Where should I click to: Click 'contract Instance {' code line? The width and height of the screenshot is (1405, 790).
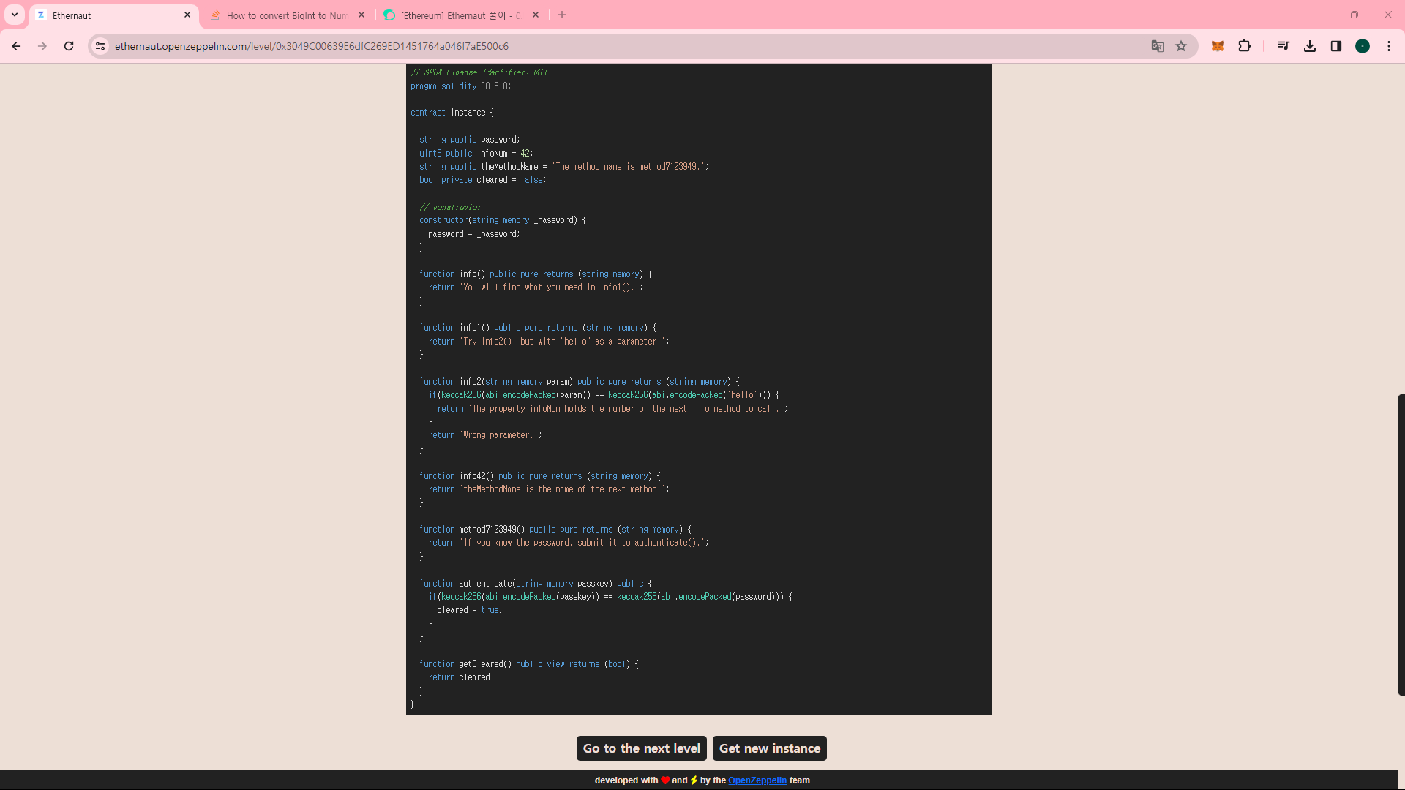pos(452,113)
